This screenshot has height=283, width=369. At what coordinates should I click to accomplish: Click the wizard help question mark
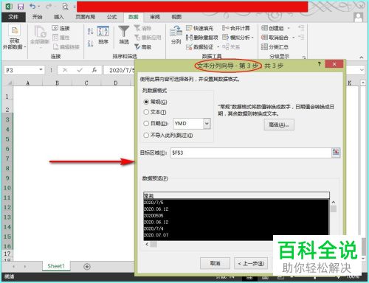[x=319, y=64]
